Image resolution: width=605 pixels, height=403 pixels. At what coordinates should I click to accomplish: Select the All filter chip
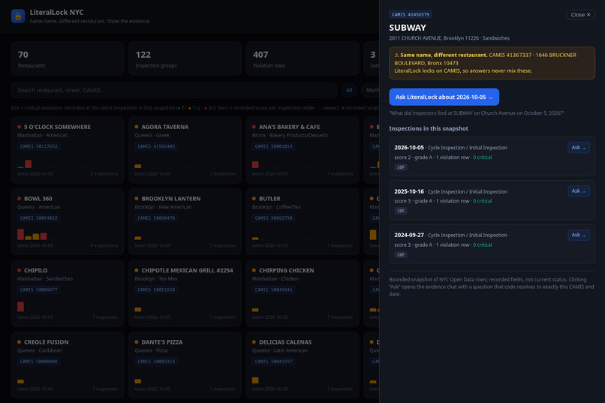tap(349, 90)
